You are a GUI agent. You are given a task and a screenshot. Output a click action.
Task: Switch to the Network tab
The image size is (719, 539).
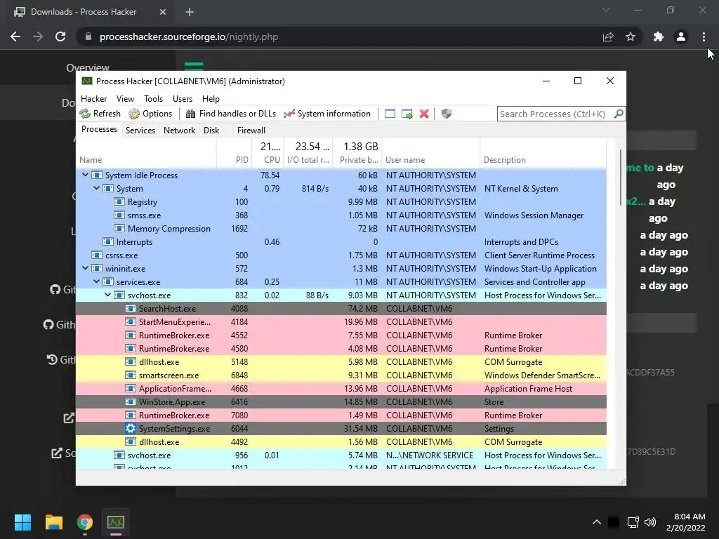coord(179,130)
